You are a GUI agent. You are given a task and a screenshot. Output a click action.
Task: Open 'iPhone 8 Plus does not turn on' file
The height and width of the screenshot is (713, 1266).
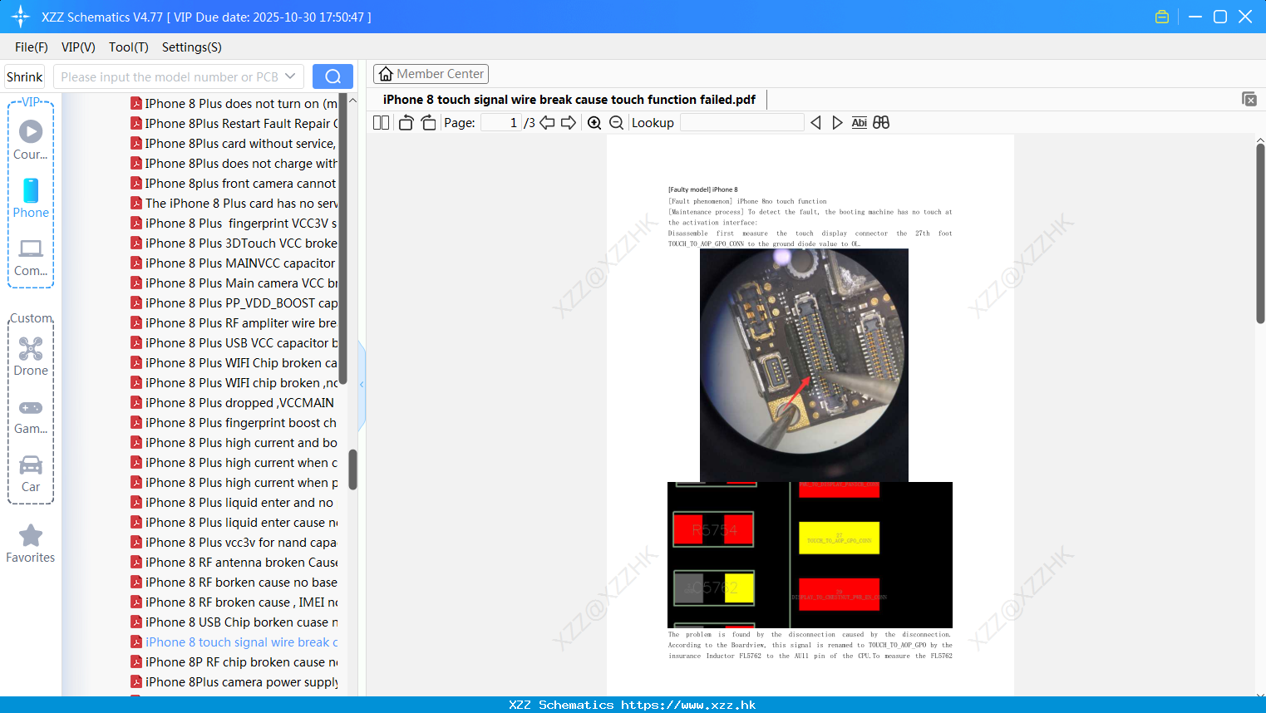pos(234,104)
